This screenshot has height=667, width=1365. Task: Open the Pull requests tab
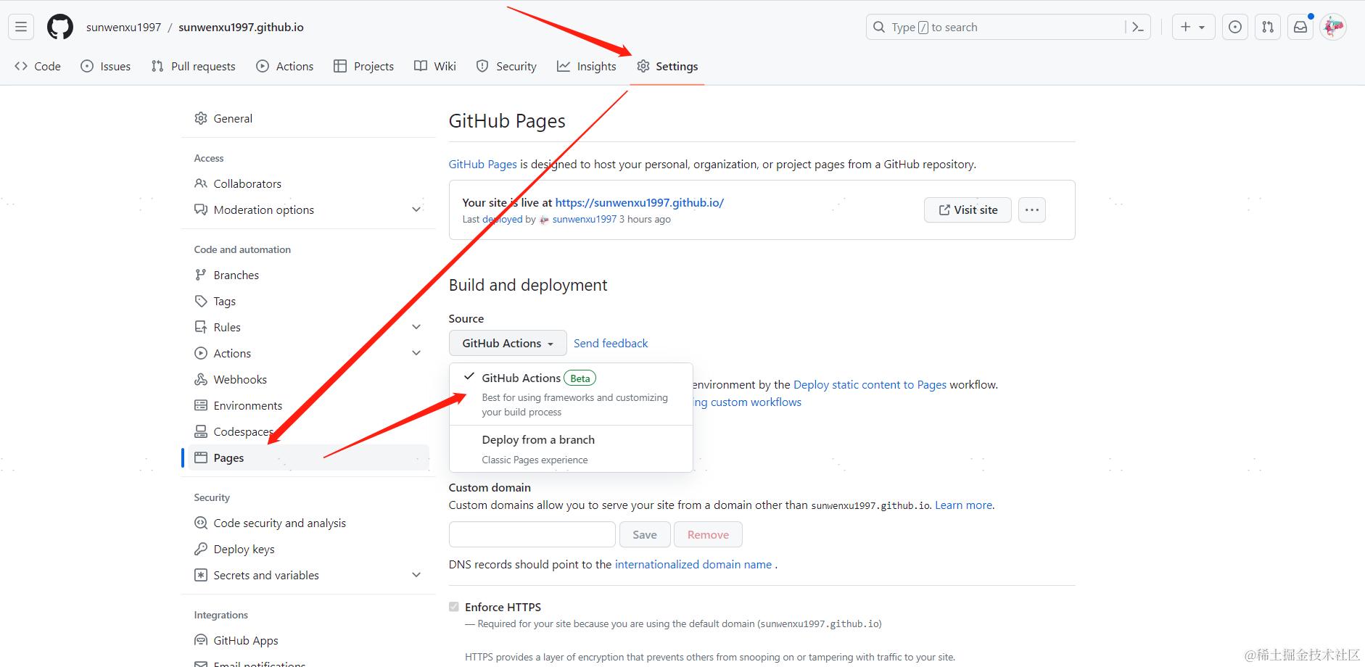point(194,66)
